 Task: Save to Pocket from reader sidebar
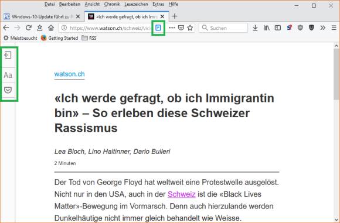(x=8, y=90)
